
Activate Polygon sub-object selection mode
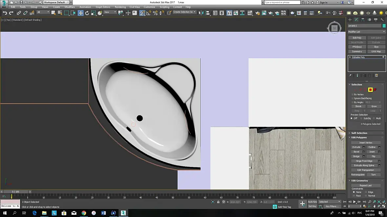pos(370,90)
